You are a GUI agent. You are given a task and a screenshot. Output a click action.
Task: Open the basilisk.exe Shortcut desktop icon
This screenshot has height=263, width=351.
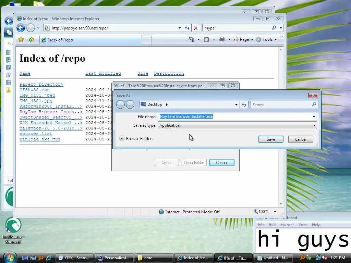(13, 230)
